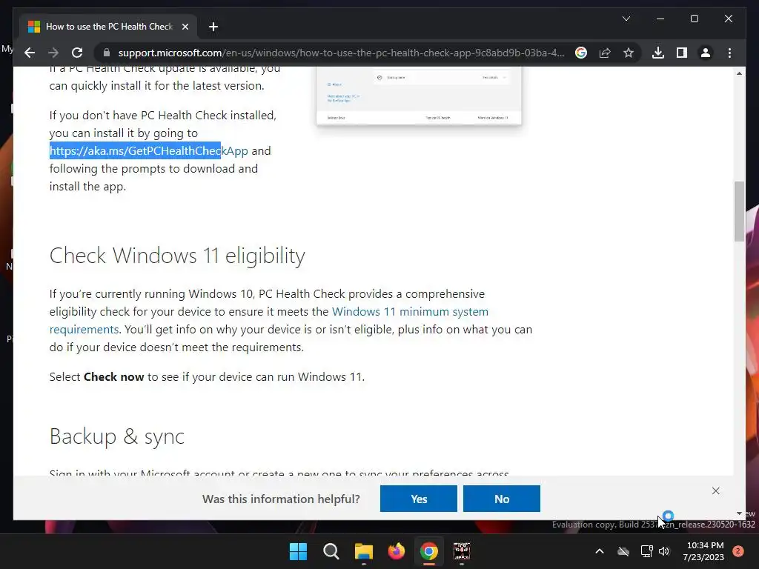Screen dimensions: 759x569
Task: Click the padlock site info icon
Action: (x=107, y=53)
